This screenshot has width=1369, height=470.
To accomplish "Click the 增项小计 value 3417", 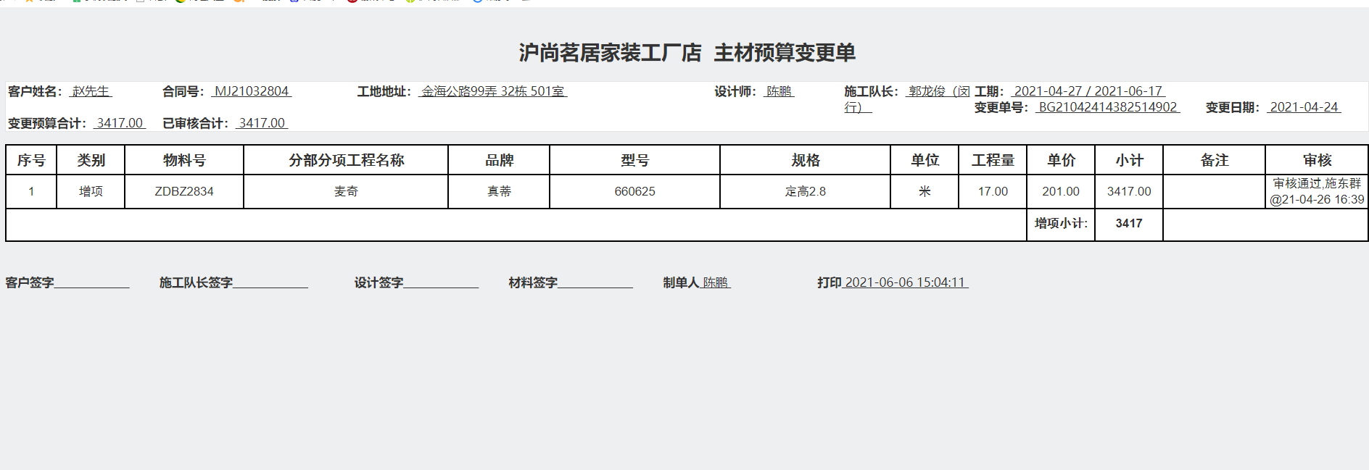I will (x=1129, y=223).
